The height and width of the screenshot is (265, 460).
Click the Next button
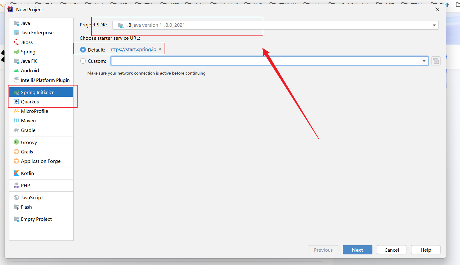click(x=358, y=250)
